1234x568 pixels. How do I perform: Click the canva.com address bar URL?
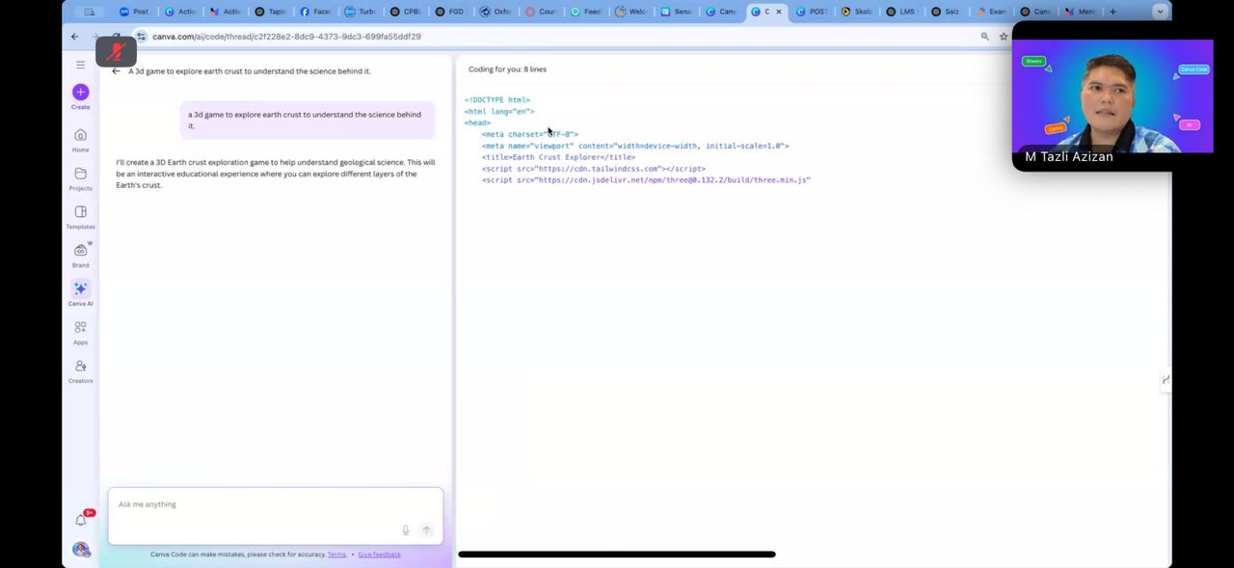pyautogui.click(x=286, y=37)
